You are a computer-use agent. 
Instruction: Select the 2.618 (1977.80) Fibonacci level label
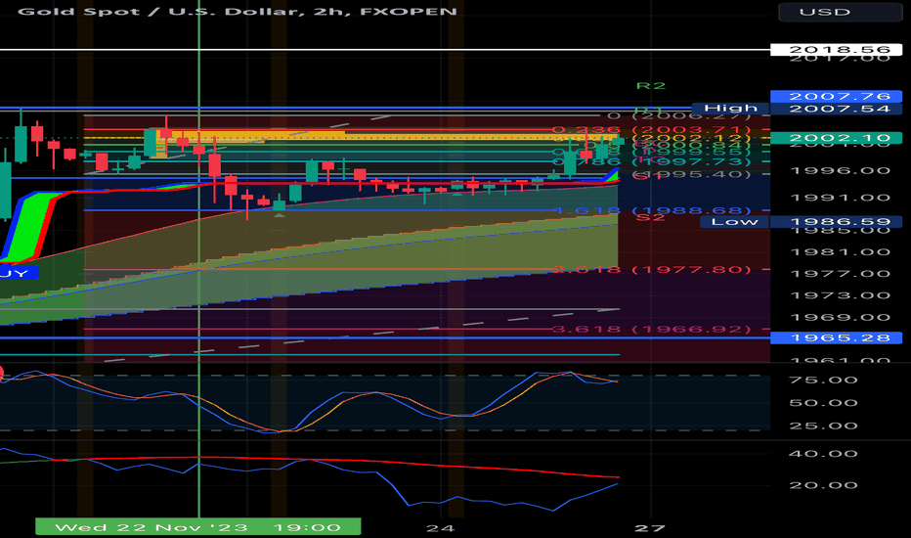652,269
